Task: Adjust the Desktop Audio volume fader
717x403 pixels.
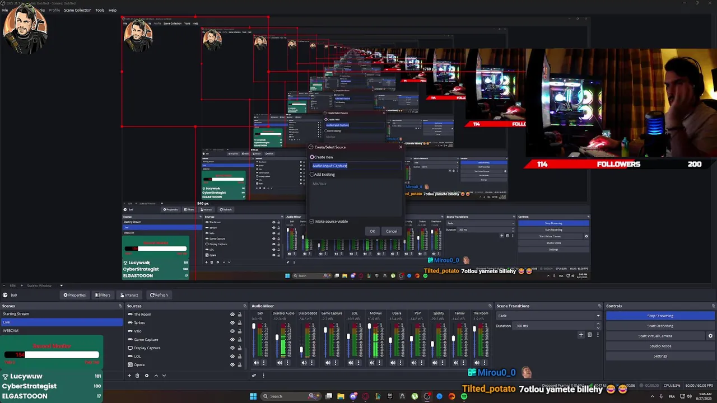Action: tap(277, 338)
